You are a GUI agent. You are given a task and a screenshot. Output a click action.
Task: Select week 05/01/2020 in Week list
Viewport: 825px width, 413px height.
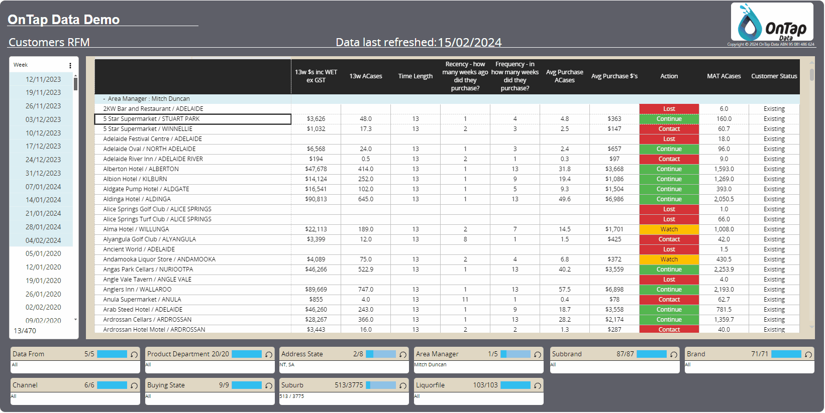(43, 254)
